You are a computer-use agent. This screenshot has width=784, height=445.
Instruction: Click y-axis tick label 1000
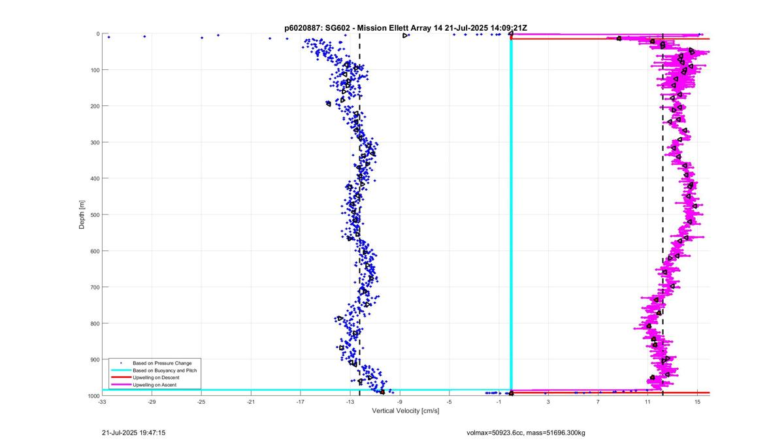coord(93,396)
